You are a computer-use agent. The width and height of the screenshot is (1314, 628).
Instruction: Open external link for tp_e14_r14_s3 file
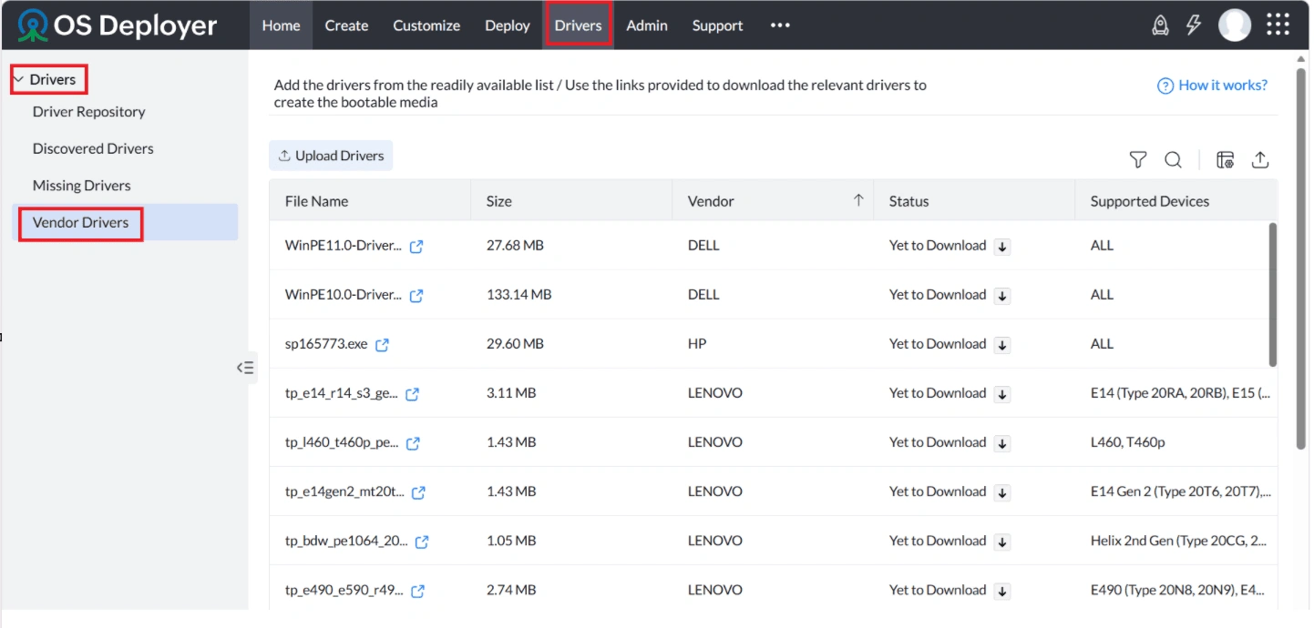pyautogui.click(x=413, y=393)
